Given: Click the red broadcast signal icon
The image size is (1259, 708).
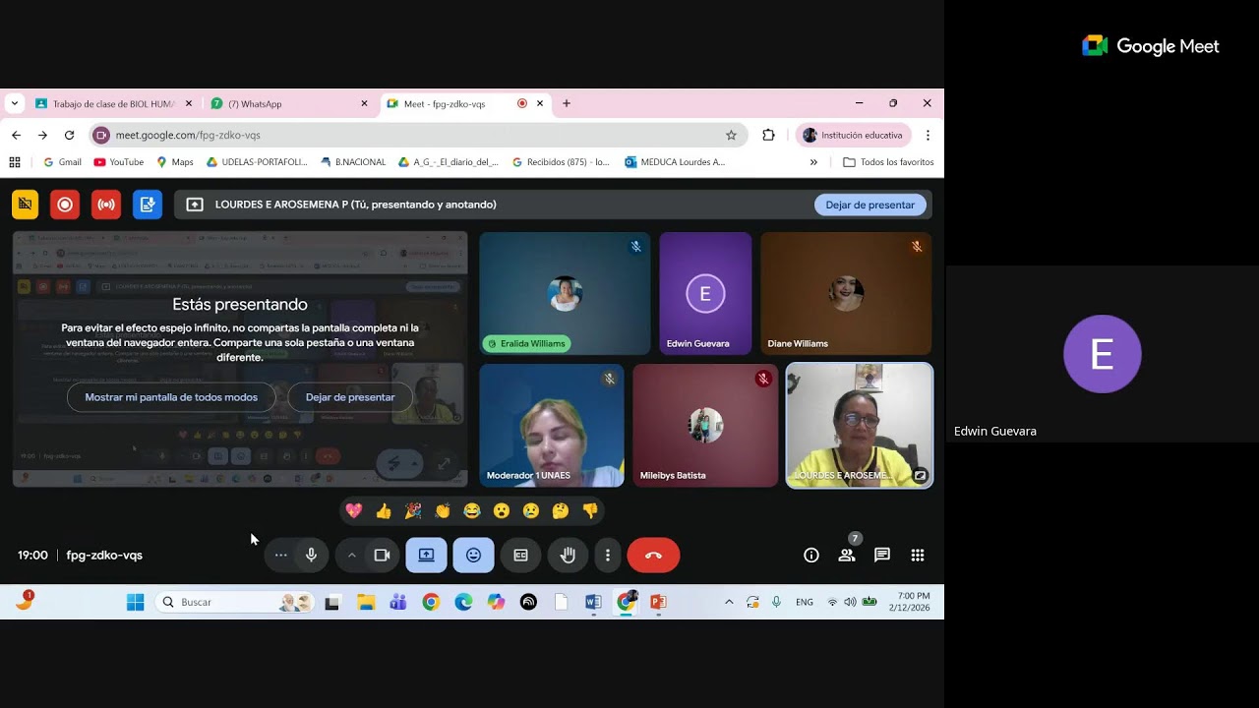Looking at the screenshot, I should (106, 205).
